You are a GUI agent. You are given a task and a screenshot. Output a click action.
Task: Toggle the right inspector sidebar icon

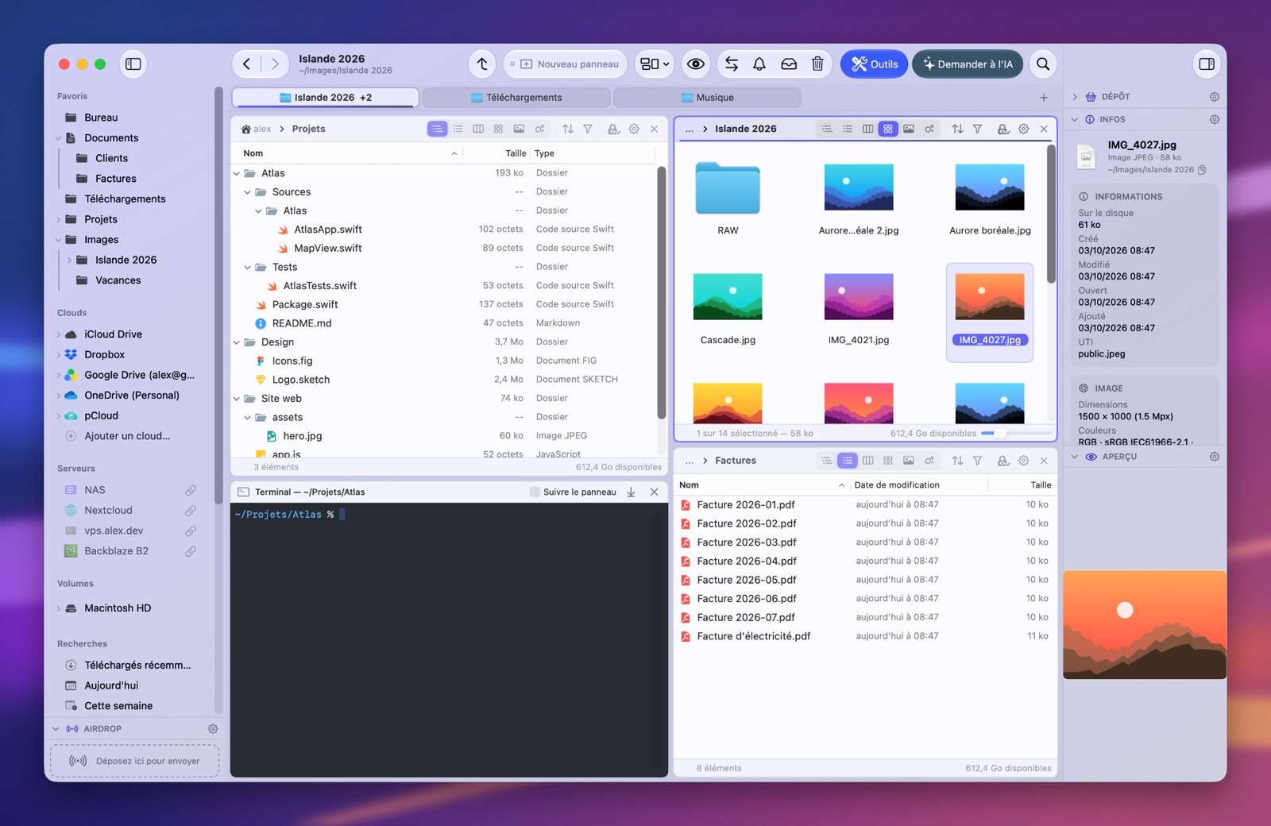coord(1207,64)
